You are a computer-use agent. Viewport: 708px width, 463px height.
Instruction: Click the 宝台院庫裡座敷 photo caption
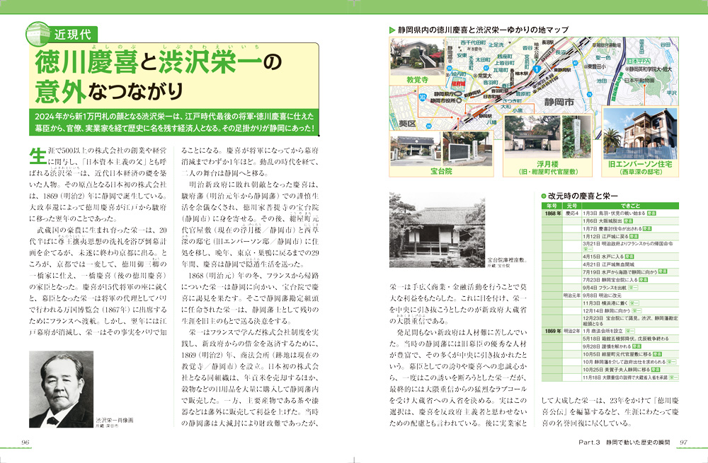click(508, 259)
